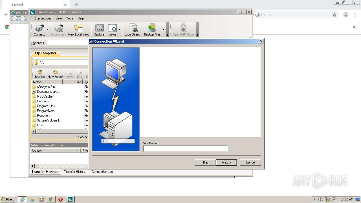361x203 pixels.
Task: Open a new Chrome tab
Action: pos(76,5)
